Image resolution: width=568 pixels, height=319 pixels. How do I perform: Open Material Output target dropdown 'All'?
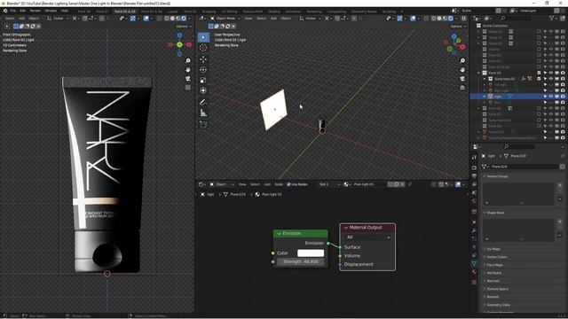coord(368,237)
